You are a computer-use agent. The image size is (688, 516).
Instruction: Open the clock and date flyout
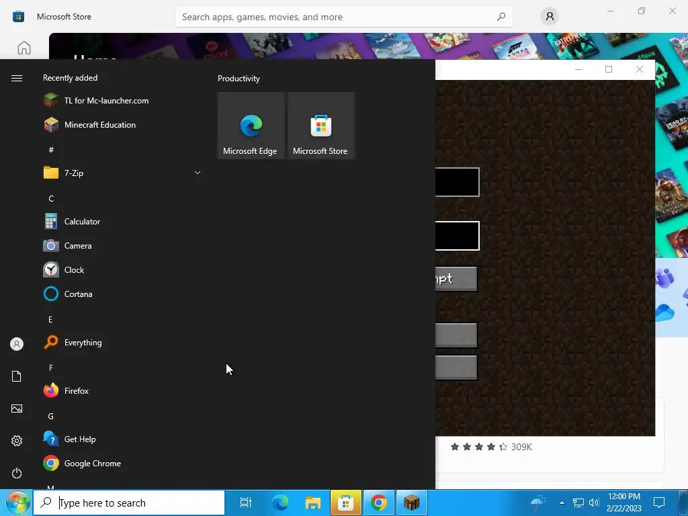click(624, 503)
